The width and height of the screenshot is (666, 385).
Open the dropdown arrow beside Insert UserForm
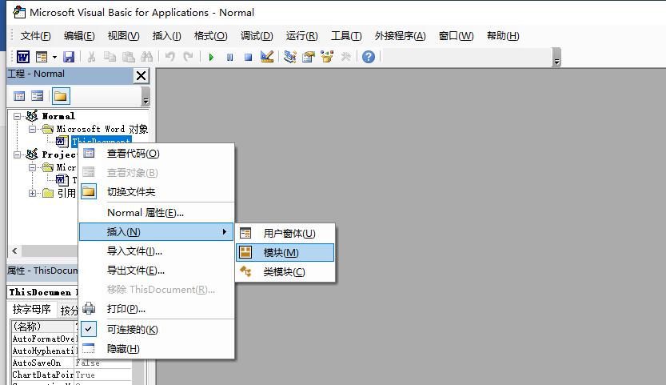click(x=54, y=57)
